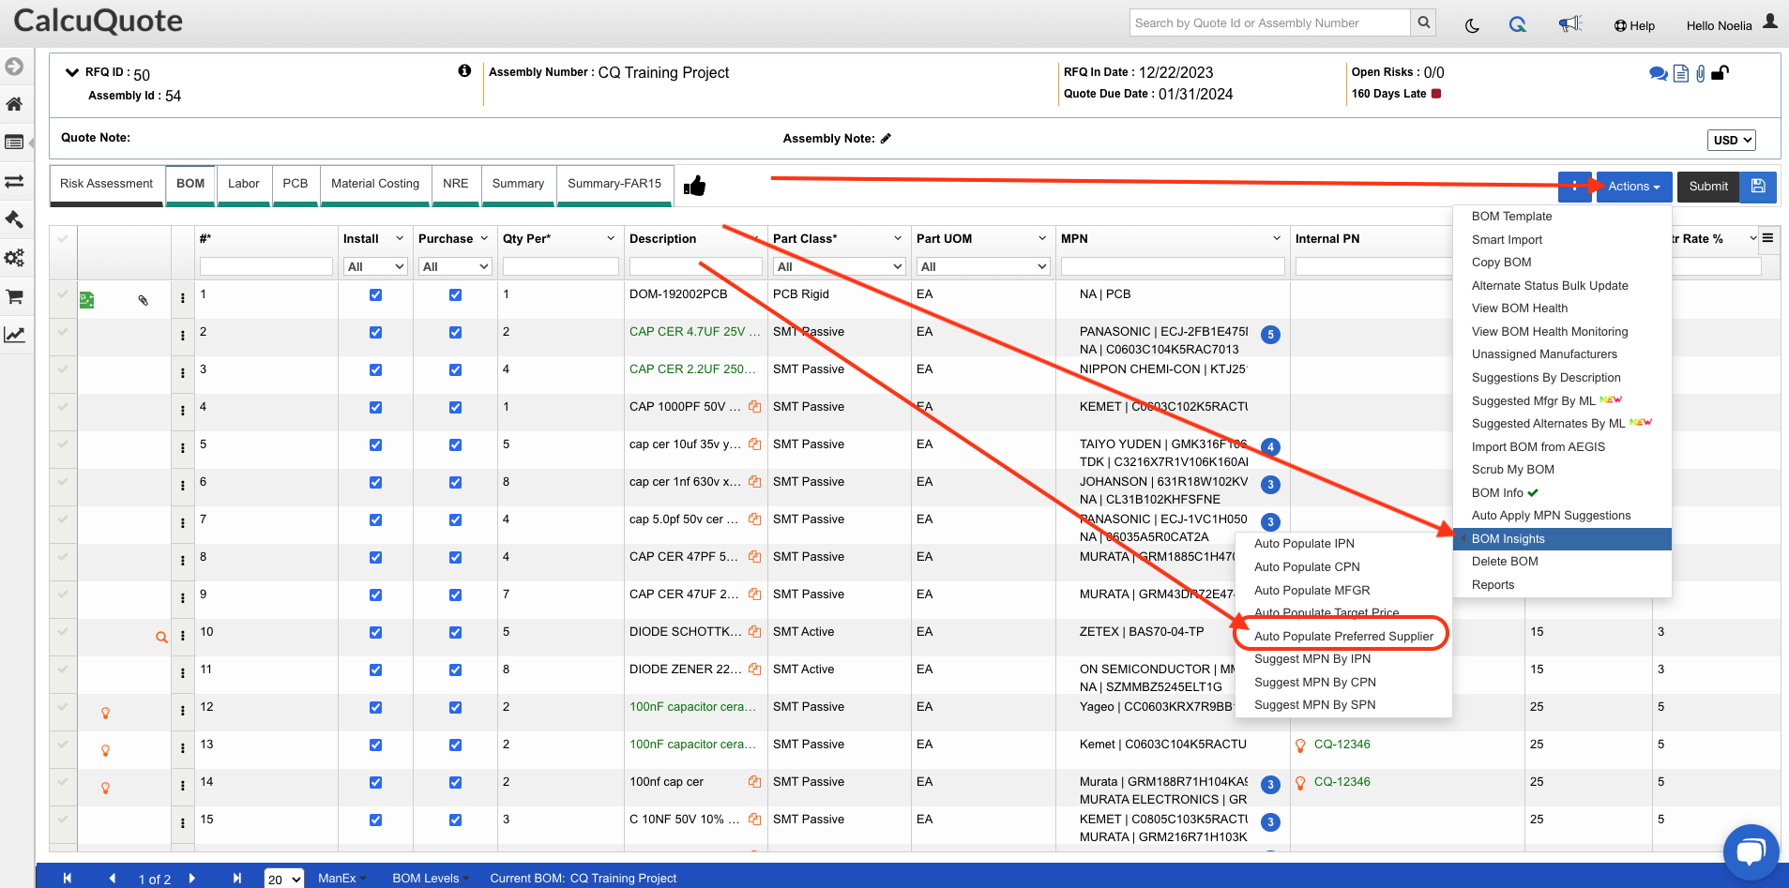Toggle Install checkbox for row 1
The height and width of the screenshot is (888, 1789).
tap(375, 294)
